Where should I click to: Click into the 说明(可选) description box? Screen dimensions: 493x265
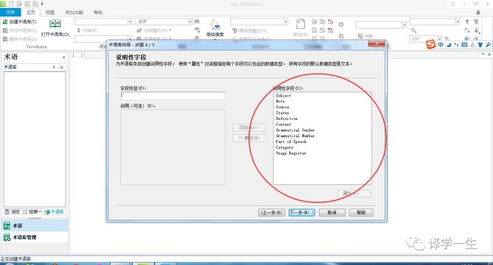tap(173, 147)
